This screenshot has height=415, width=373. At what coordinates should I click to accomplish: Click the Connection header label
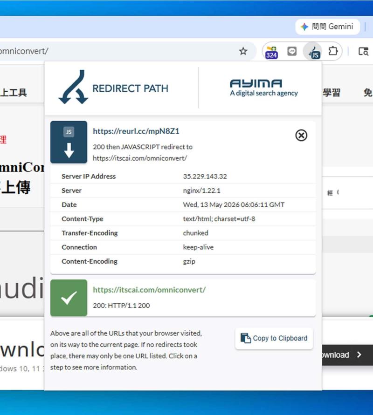(79, 247)
